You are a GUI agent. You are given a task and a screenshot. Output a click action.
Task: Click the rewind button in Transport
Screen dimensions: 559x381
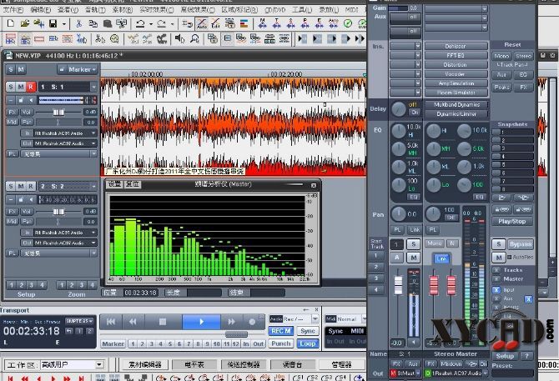133,322
